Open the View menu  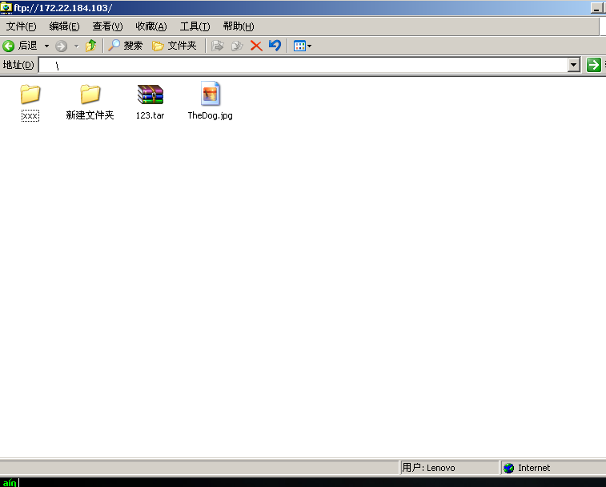107,26
